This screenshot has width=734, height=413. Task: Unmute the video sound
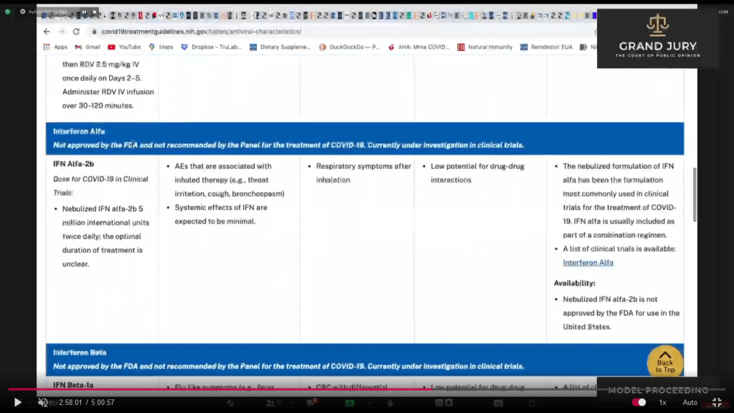tap(42, 403)
